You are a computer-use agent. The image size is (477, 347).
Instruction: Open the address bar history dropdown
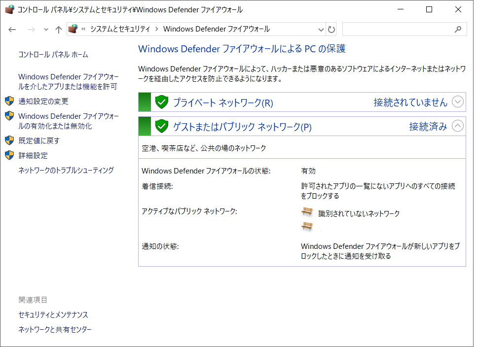tap(321, 30)
